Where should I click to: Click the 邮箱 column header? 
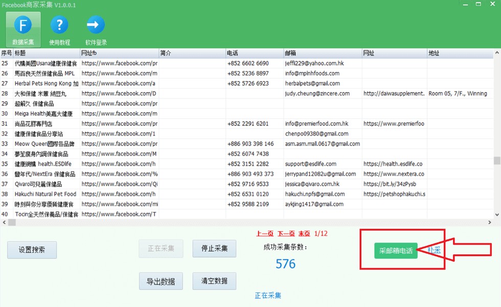click(323, 53)
